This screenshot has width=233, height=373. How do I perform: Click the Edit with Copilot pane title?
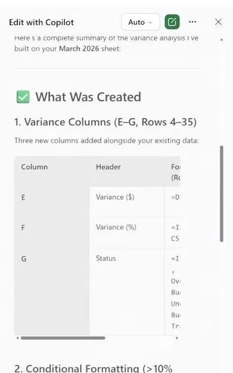(41, 22)
